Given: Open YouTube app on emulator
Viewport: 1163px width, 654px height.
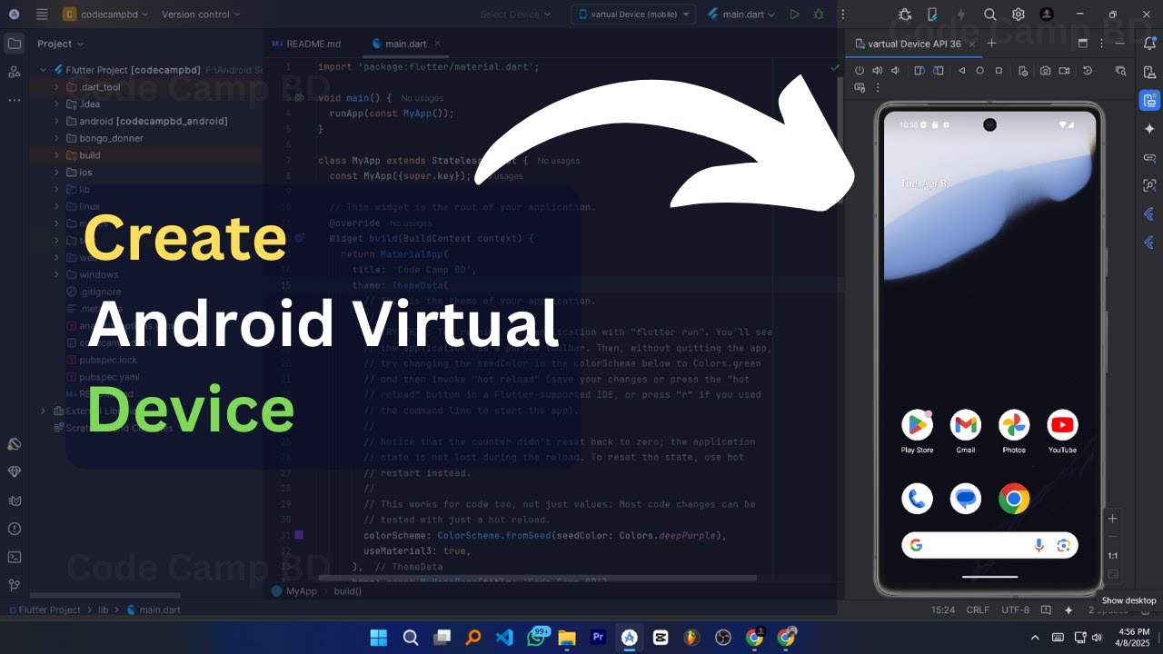Looking at the screenshot, I should coord(1062,425).
